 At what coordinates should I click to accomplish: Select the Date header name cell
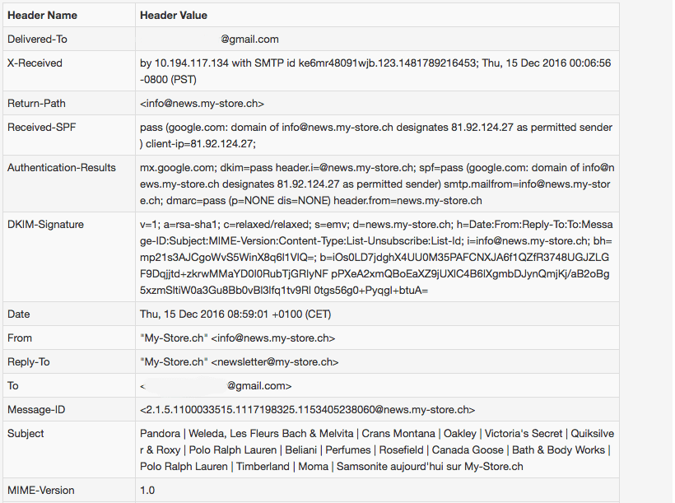point(19,314)
